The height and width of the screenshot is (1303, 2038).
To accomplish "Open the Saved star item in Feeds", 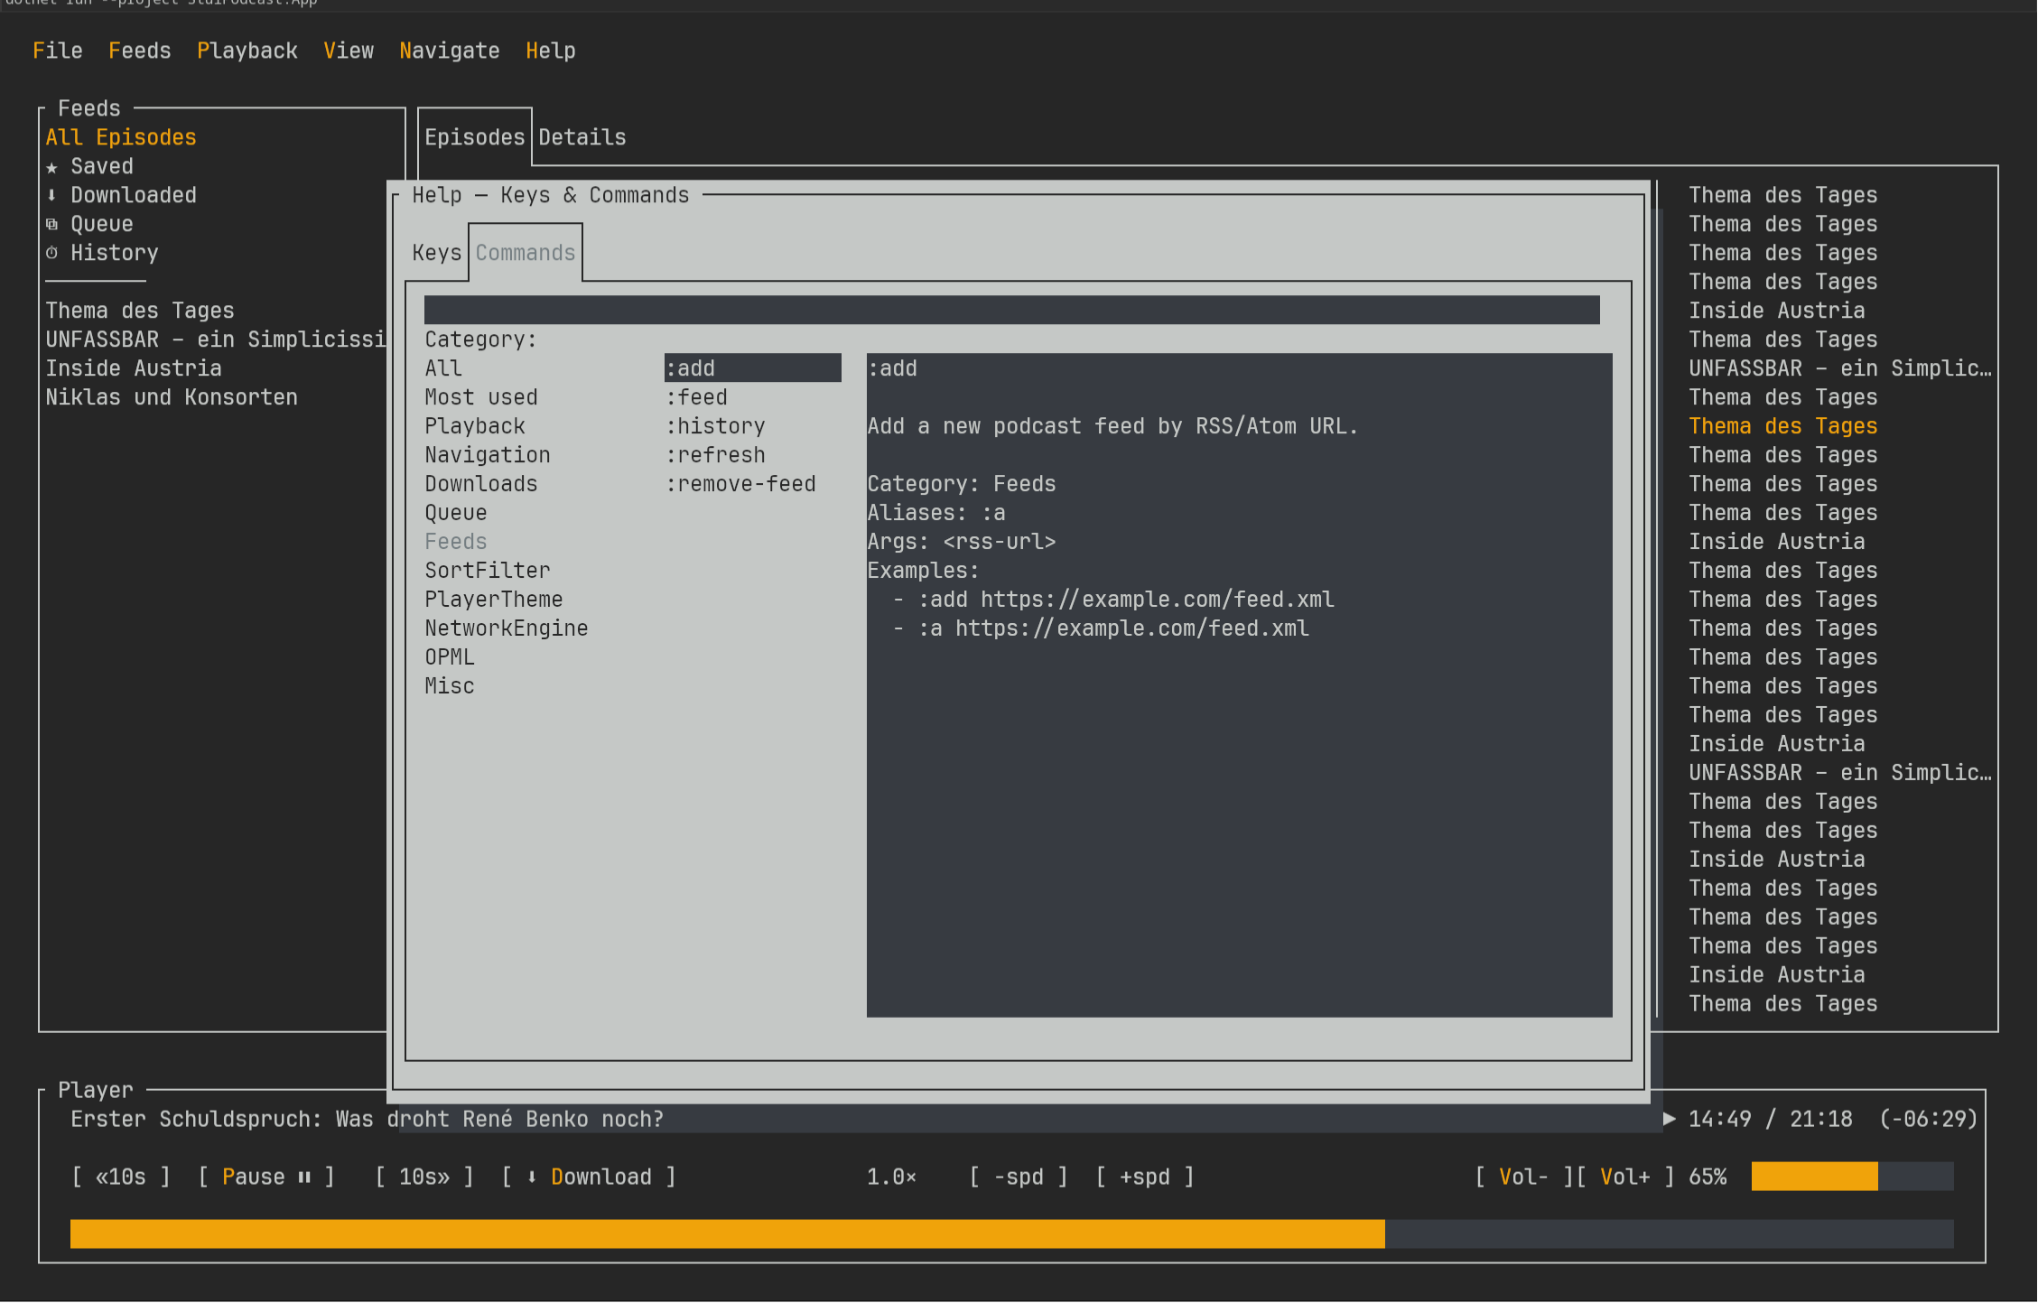I will click(x=101, y=166).
